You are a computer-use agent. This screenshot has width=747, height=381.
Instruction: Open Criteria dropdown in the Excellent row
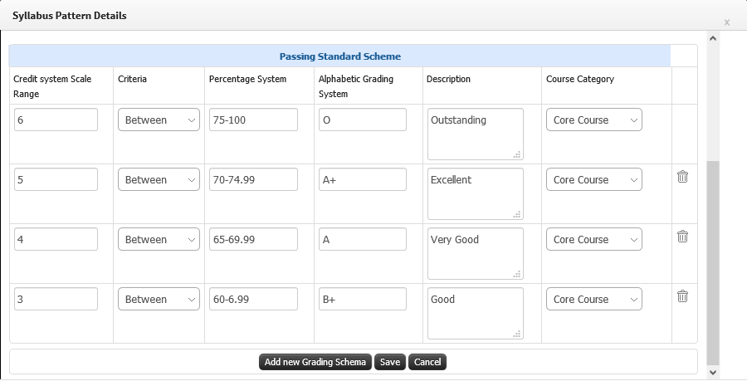point(159,179)
